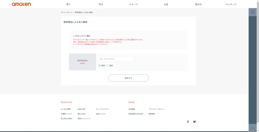Click the amaten logo
Screen dimensions: 259x132
coord(21,4)
